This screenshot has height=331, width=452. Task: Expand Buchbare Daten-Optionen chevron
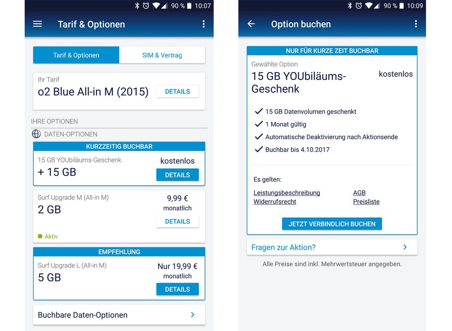click(x=193, y=315)
